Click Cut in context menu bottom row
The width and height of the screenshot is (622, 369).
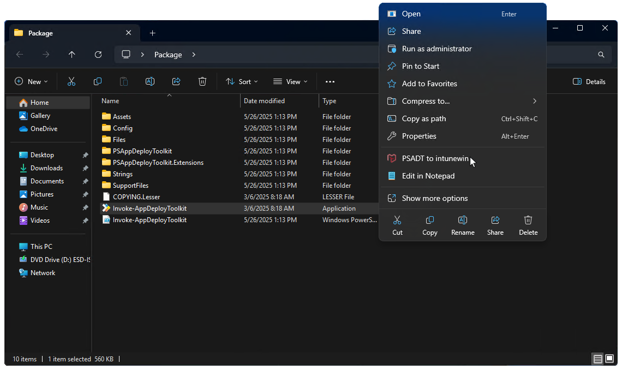pos(397,225)
